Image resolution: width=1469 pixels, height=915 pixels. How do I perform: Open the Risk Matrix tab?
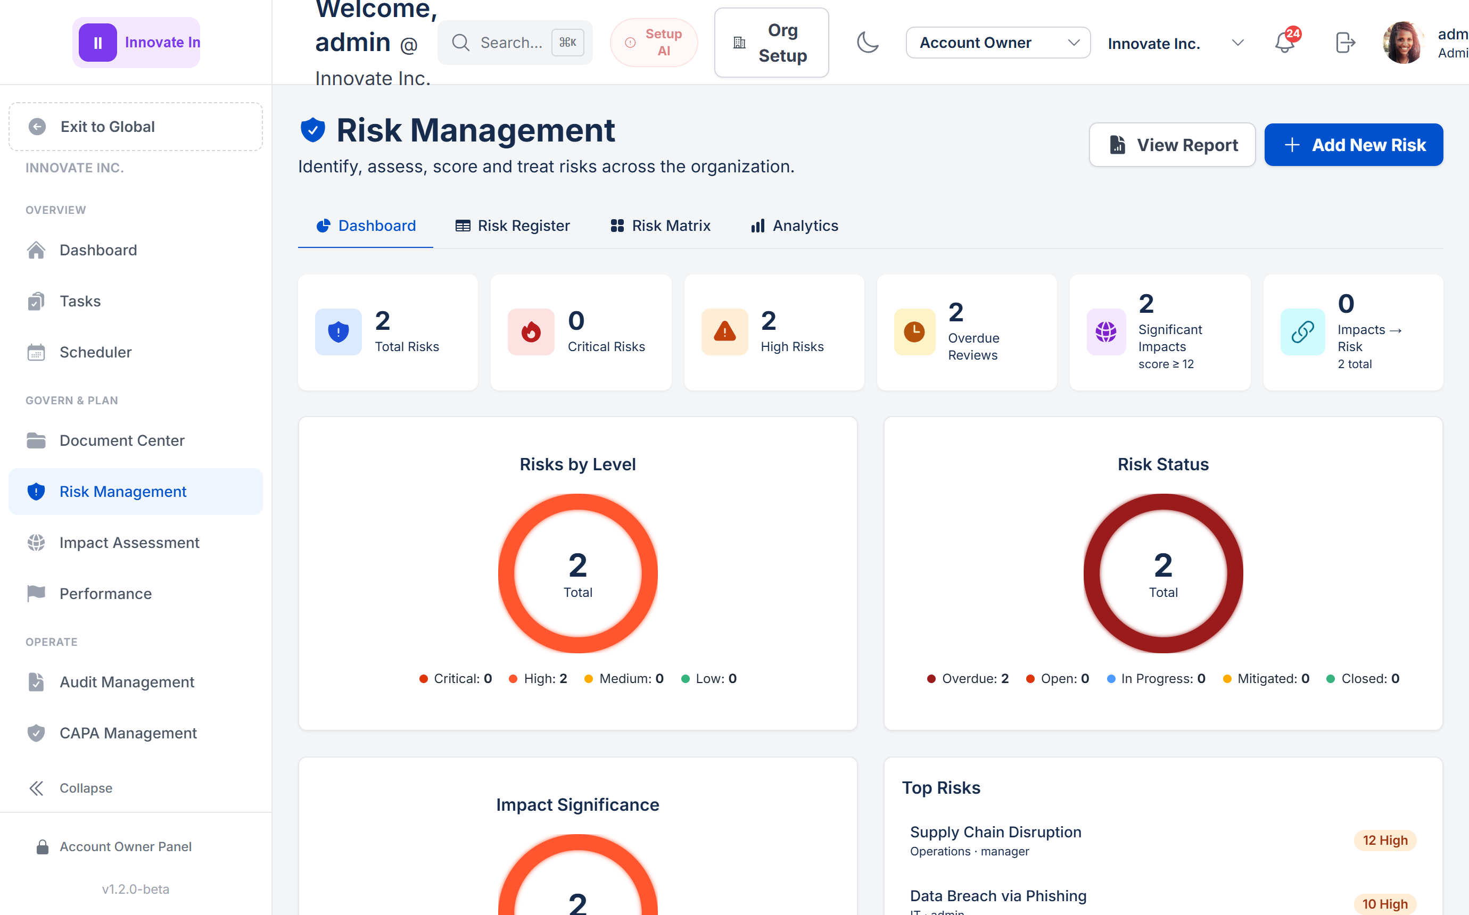[x=661, y=226]
